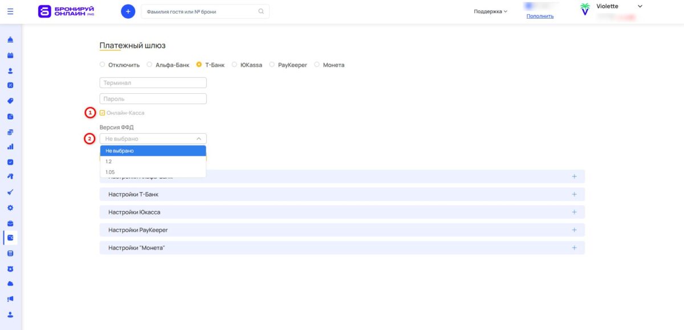The height and width of the screenshot is (330, 684).
Task: Click the magnifier icon in the search box
Action: [261, 11]
